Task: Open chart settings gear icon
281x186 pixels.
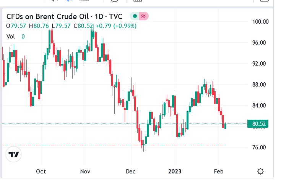Action: [261, 171]
